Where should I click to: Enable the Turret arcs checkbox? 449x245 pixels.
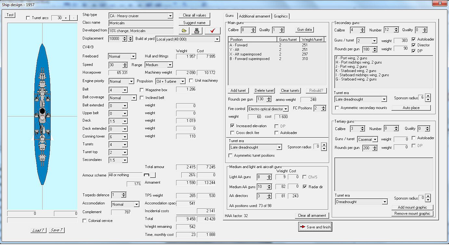click(28, 18)
